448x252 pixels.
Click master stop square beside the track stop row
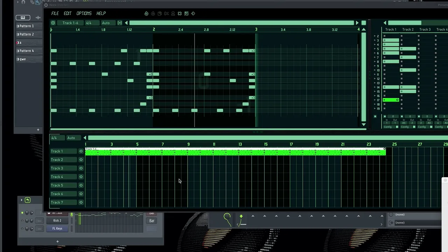(x=375, y=117)
